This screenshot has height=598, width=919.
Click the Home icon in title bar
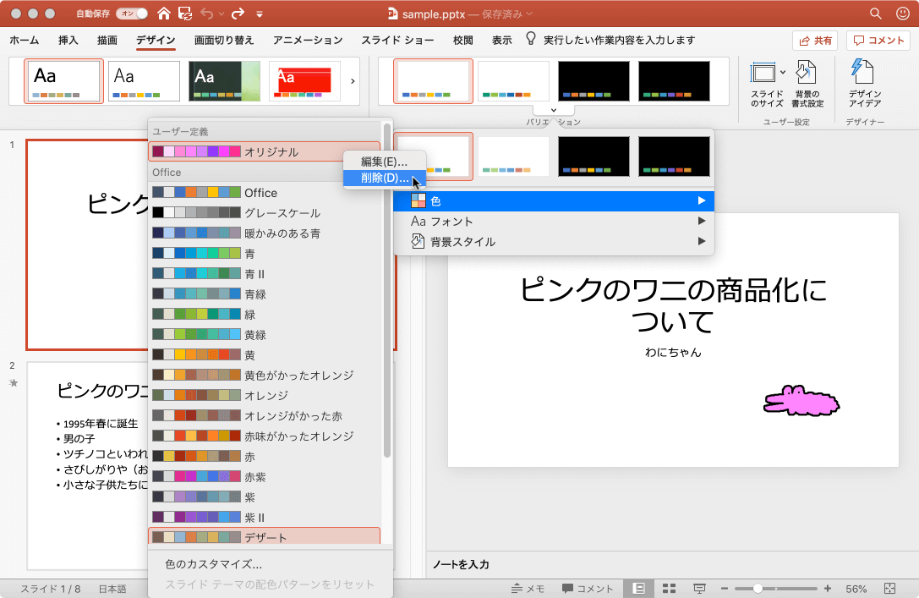[163, 14]
